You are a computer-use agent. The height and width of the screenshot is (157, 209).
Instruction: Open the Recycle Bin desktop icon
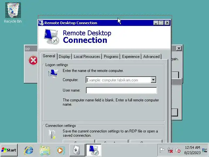[13, 13]
